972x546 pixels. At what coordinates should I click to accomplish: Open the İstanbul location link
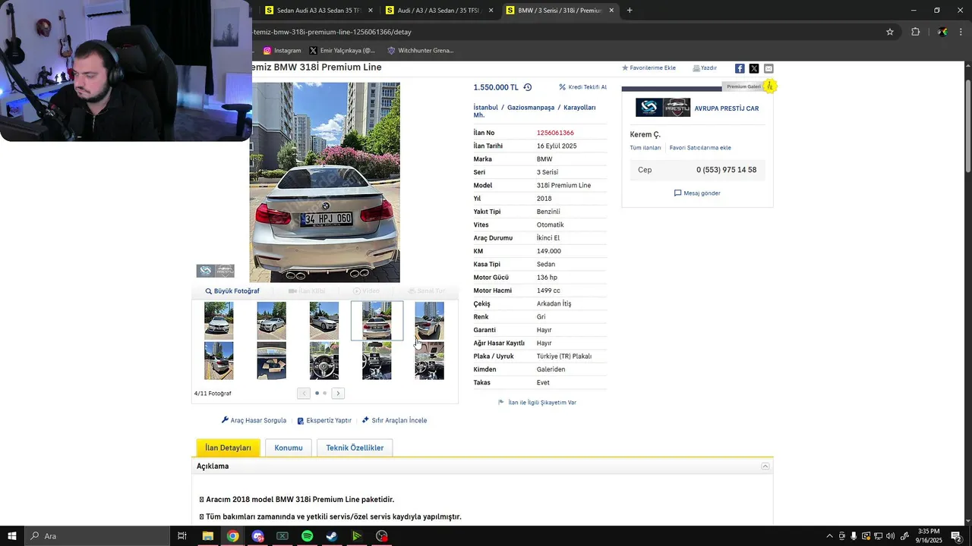click(x=486, y=108)
